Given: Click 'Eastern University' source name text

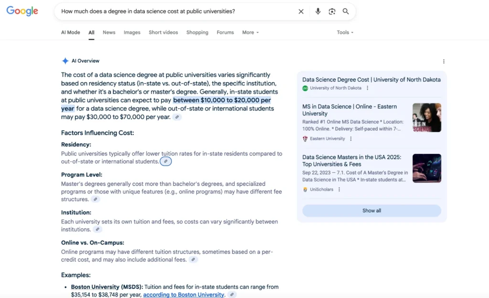Looking at the screenshot, I should pos(328,138).
